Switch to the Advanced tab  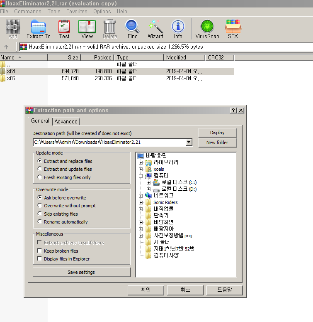[x=66, y=122]
